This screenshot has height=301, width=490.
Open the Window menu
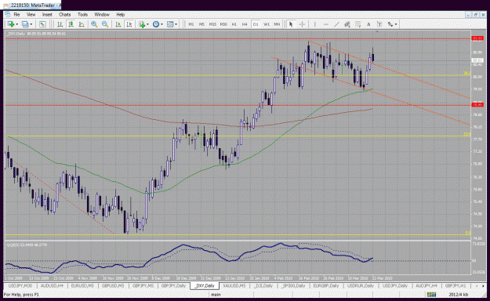(x=102, y=14)
